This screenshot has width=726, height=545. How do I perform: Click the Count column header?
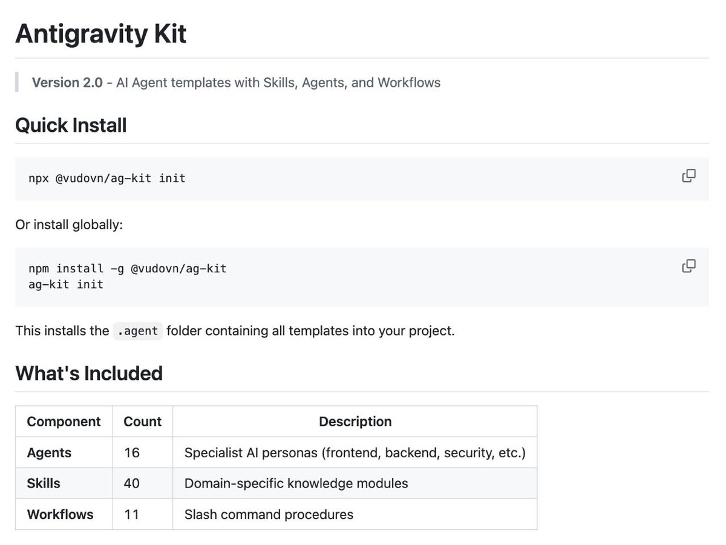[142, 422]
